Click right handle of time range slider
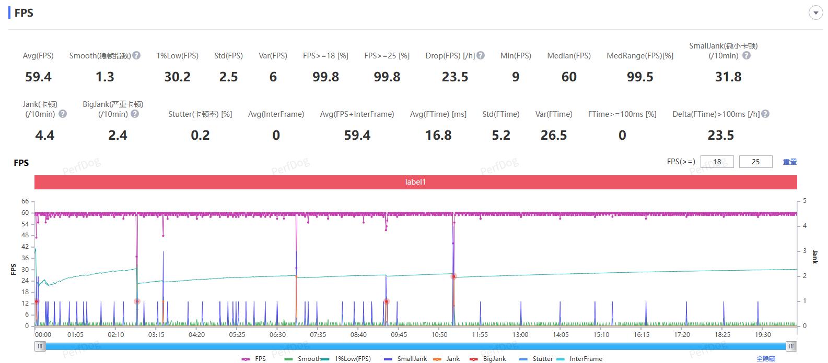Viewport: 828px width, 363px height. (791, 346)
